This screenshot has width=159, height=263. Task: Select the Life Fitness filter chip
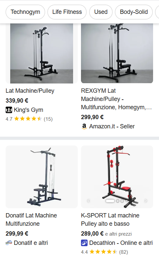click(67, 12)
